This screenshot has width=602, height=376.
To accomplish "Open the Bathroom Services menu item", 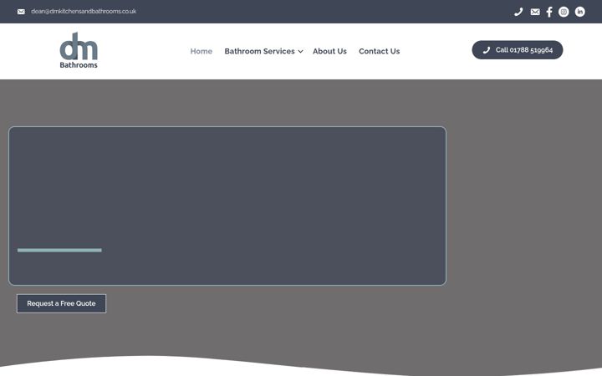I will click(x=259, y=51).
